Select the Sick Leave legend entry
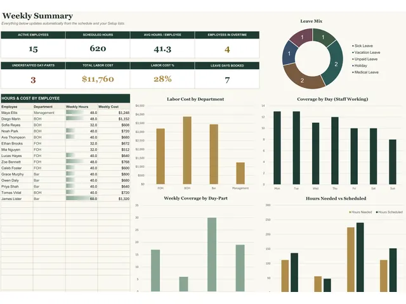 click(x=362, y=46)
